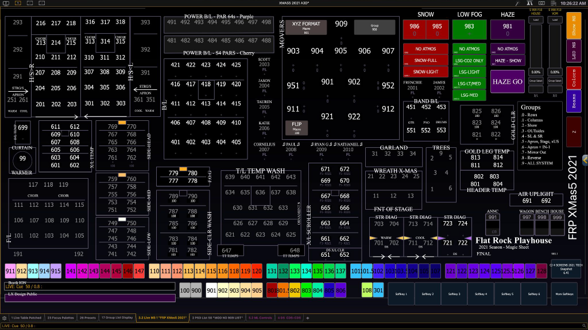Open the Beams blue side button
The height and width of the screenshot is (330, 588).
[574, 101]
